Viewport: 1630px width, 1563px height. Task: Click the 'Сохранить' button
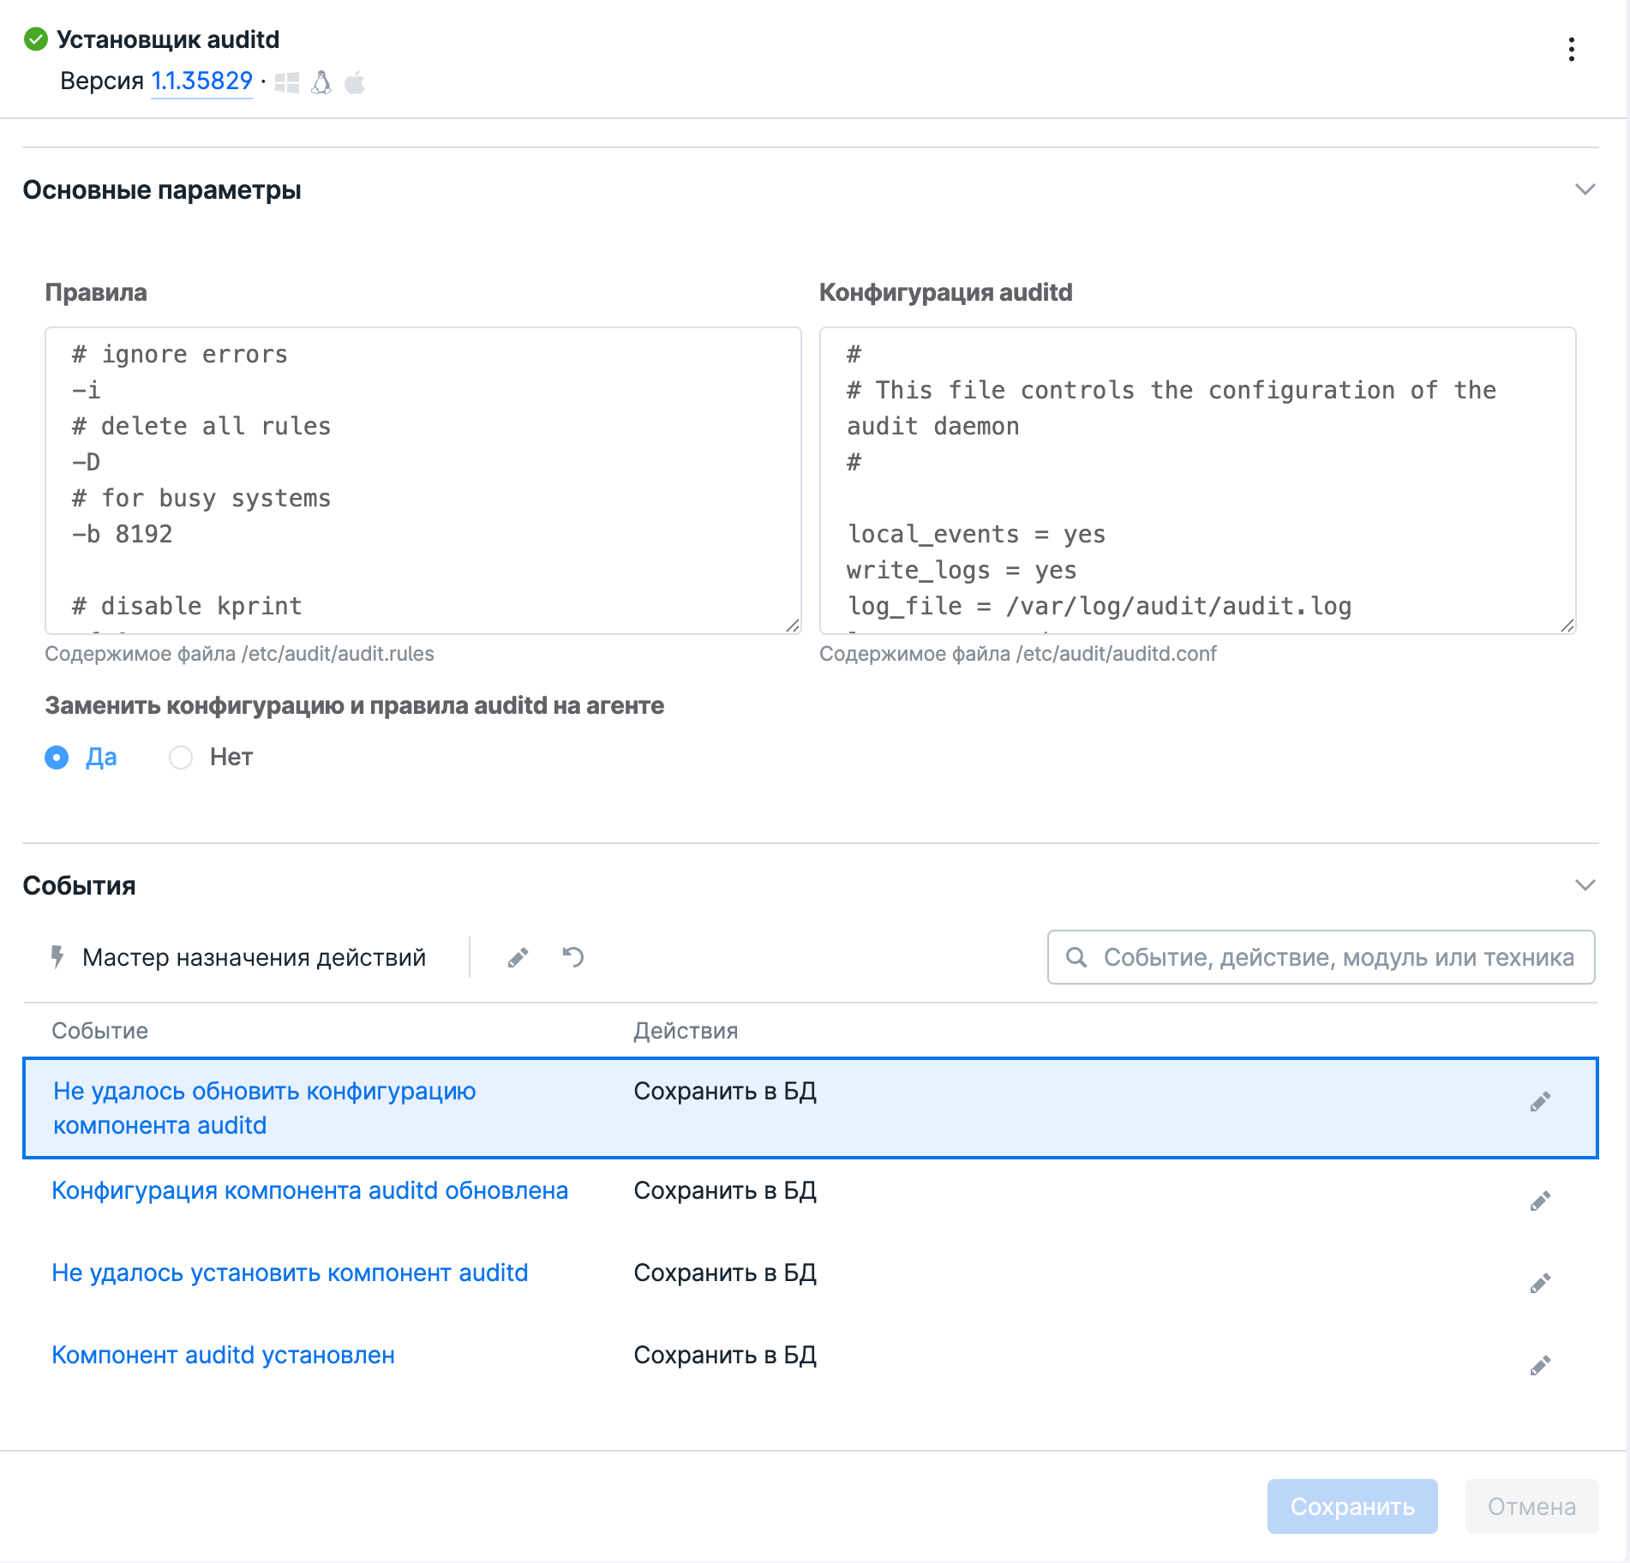(1351, 1506)
